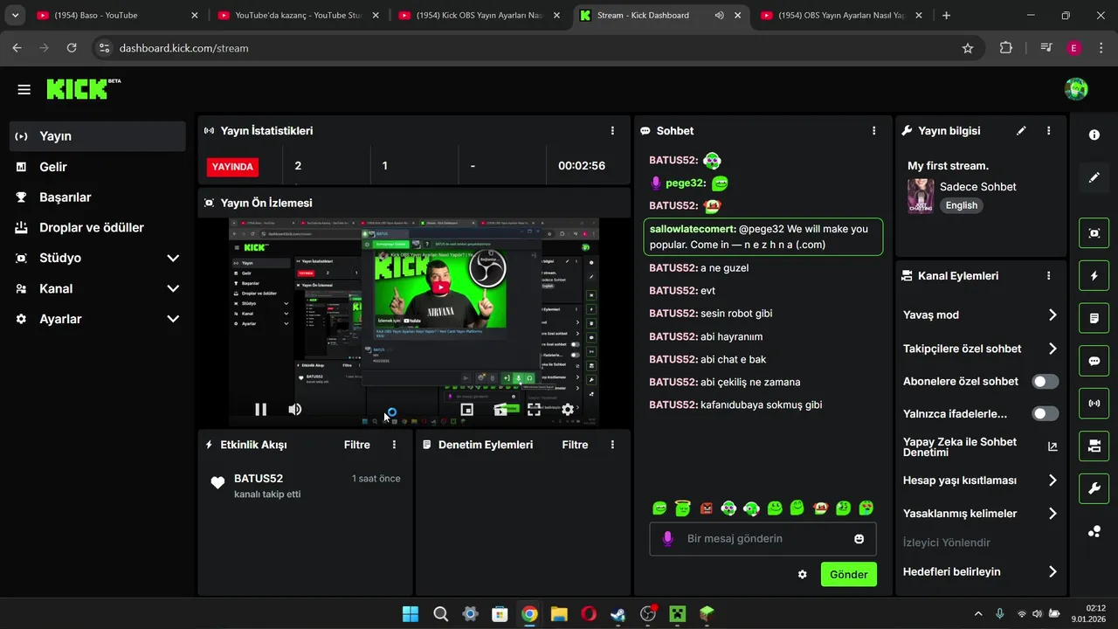This screenshot has height=629, width=1118.
Task: Open Yapay Zeka ile Sohbet Denetimi link
Action: coord(981,447)
